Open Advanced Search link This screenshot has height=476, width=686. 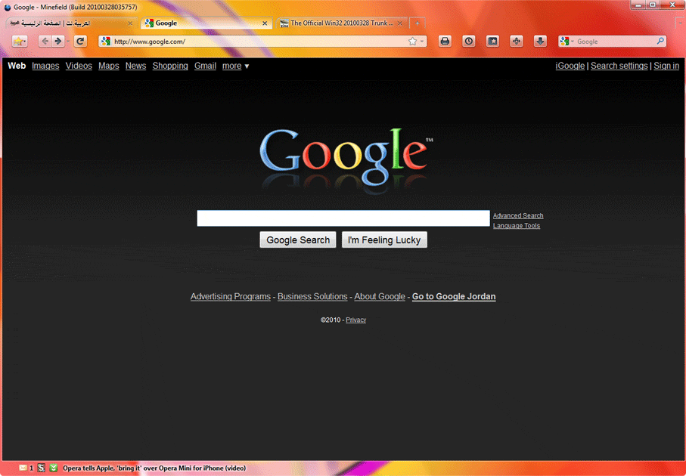[x=518, y=215]
